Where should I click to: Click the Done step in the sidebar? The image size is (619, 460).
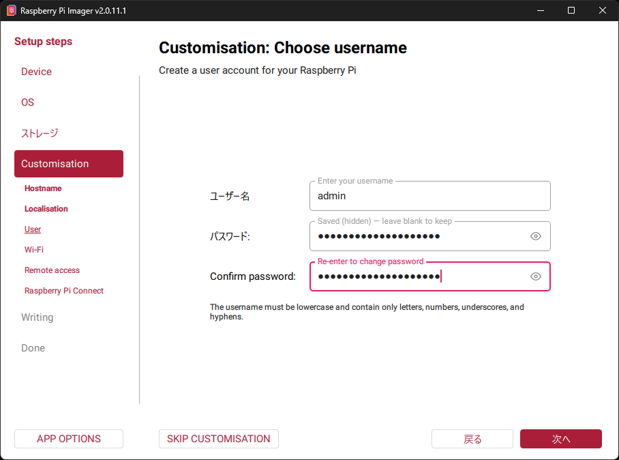click(x=33, y=348)
